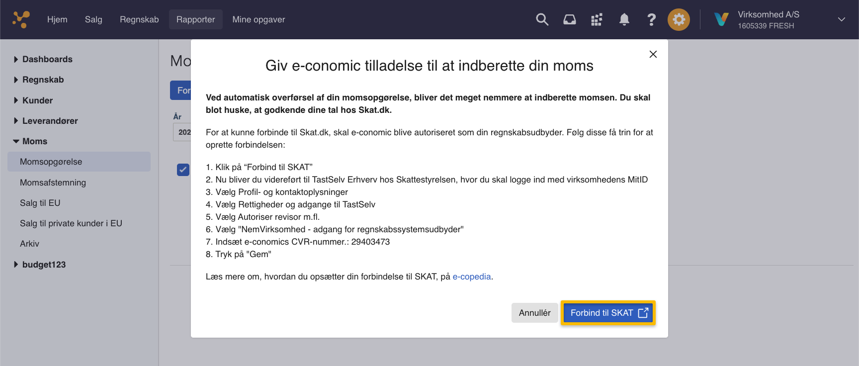Expand the Regnskab sidebar section
The image size is (859, 366).
39,80
